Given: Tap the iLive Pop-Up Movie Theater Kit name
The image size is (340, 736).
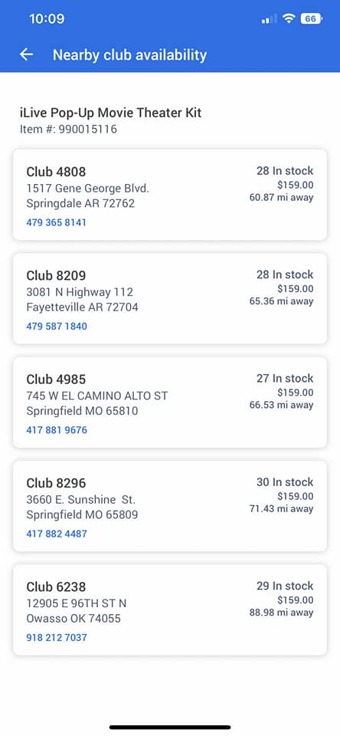Looking at the screenshot, I should (111, 113).
